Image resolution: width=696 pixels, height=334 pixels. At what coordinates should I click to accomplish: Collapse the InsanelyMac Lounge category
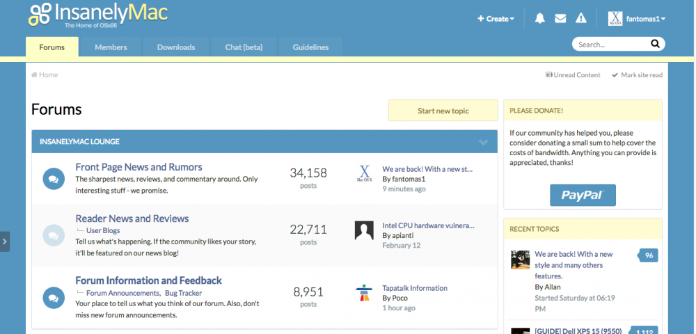484,142
